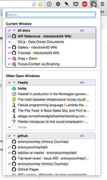Screen dimensions: 107x180
Task: Click the Pocket extension icon
Action: coord(76,4)
